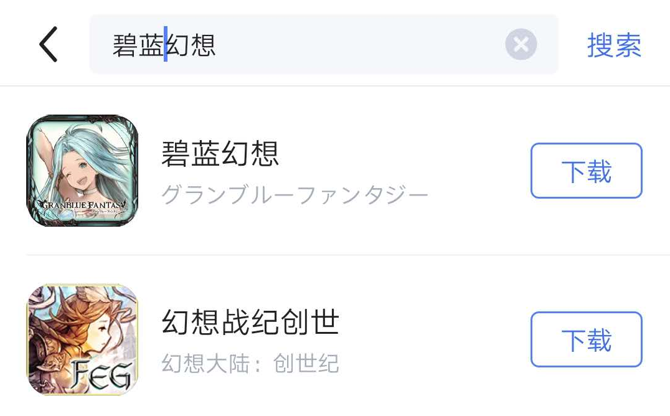Focus the 碧蓝幻想 search input field

tap(323, 44)
